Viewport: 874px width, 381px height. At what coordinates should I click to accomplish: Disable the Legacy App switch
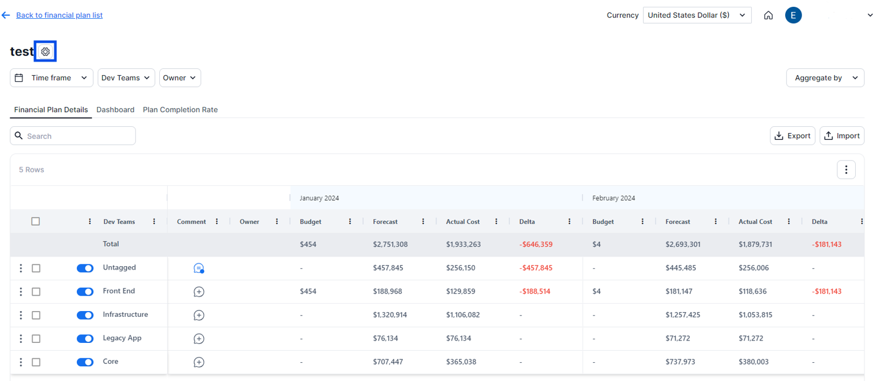(x=85, y=338)
